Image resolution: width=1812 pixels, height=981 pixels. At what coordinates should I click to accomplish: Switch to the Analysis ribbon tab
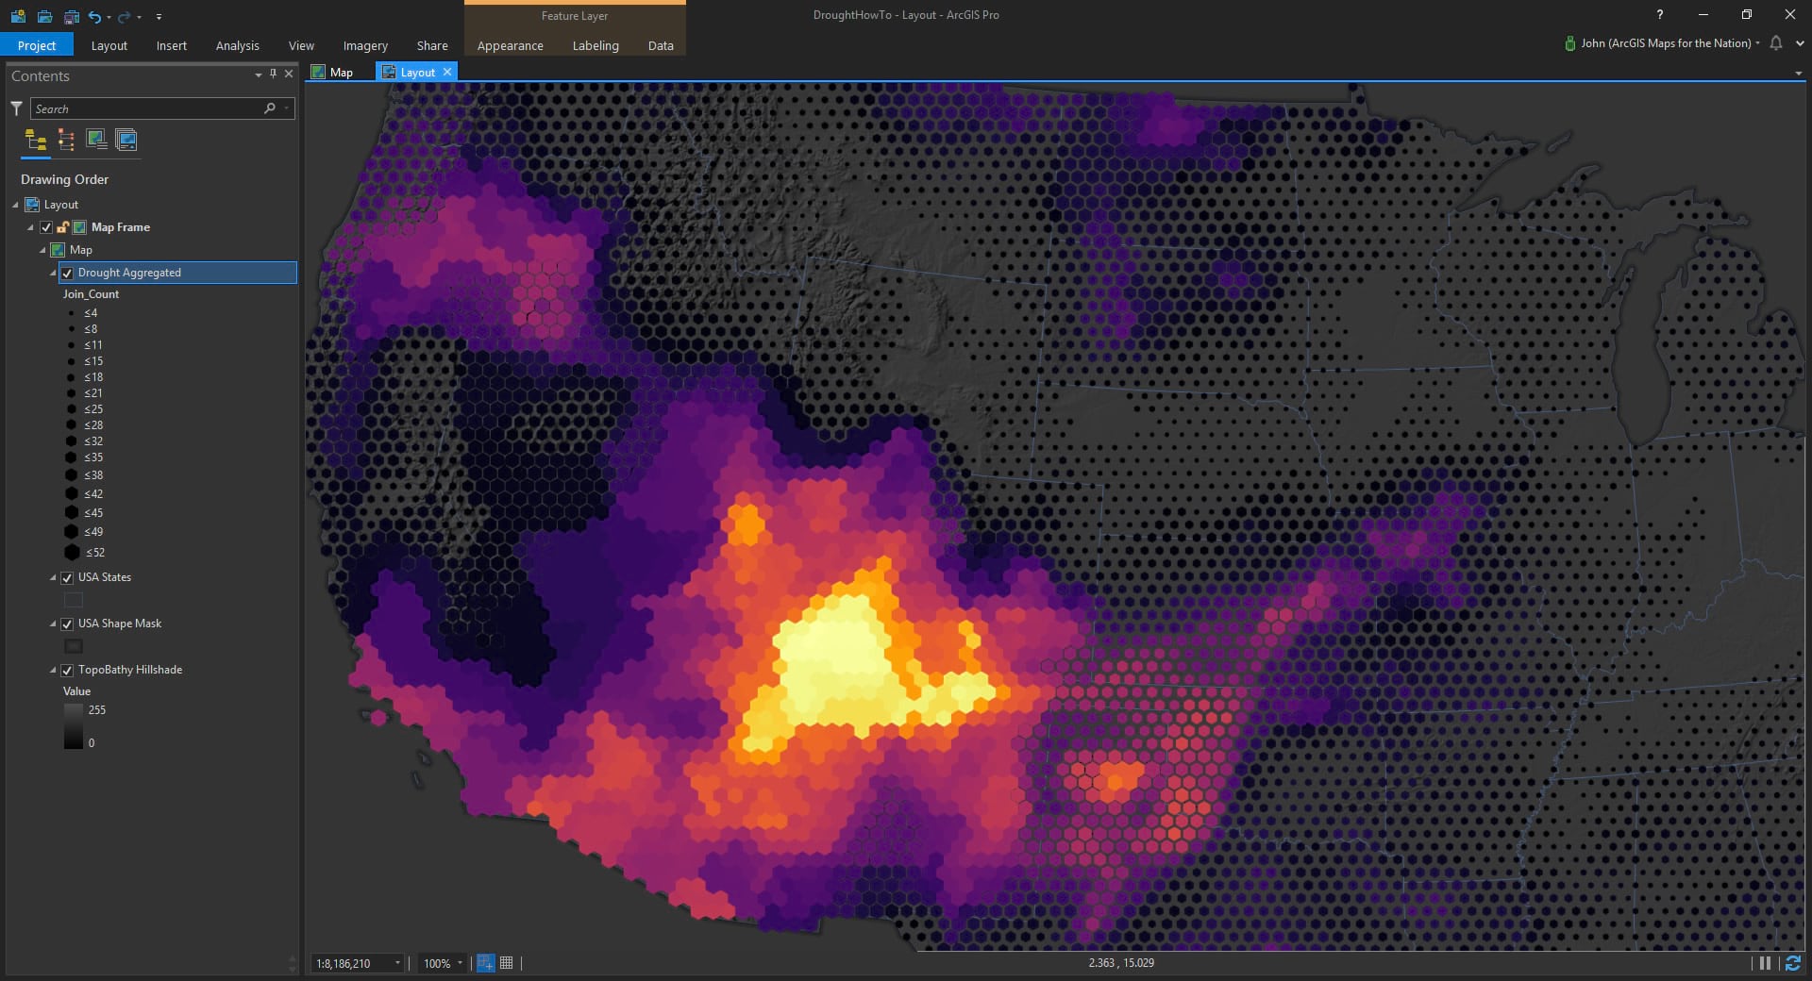click(x=238, y=45)
